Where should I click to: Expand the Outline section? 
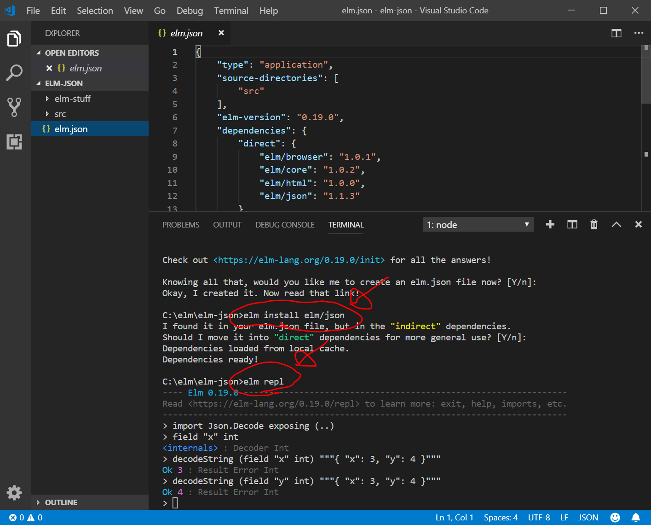click(38, 502)
